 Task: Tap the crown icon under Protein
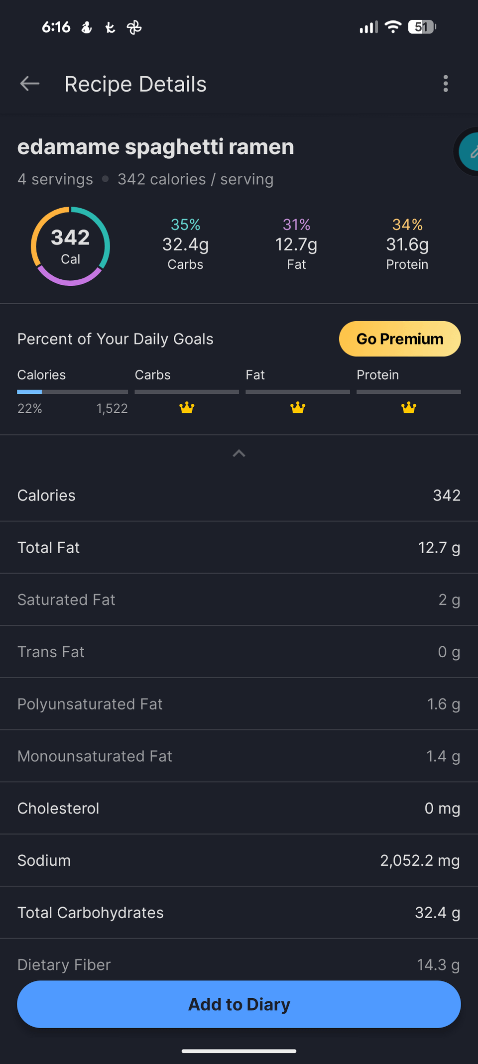(409, 408)
